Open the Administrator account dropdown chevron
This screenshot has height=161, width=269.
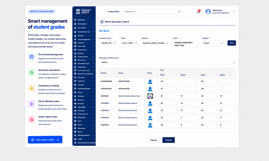(234, 12)
